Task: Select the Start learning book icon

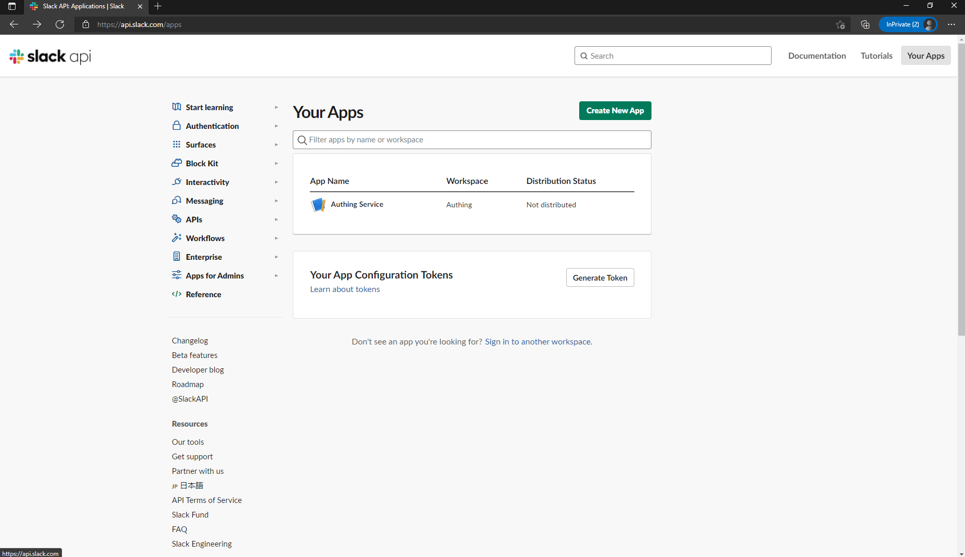Action: 177,107
